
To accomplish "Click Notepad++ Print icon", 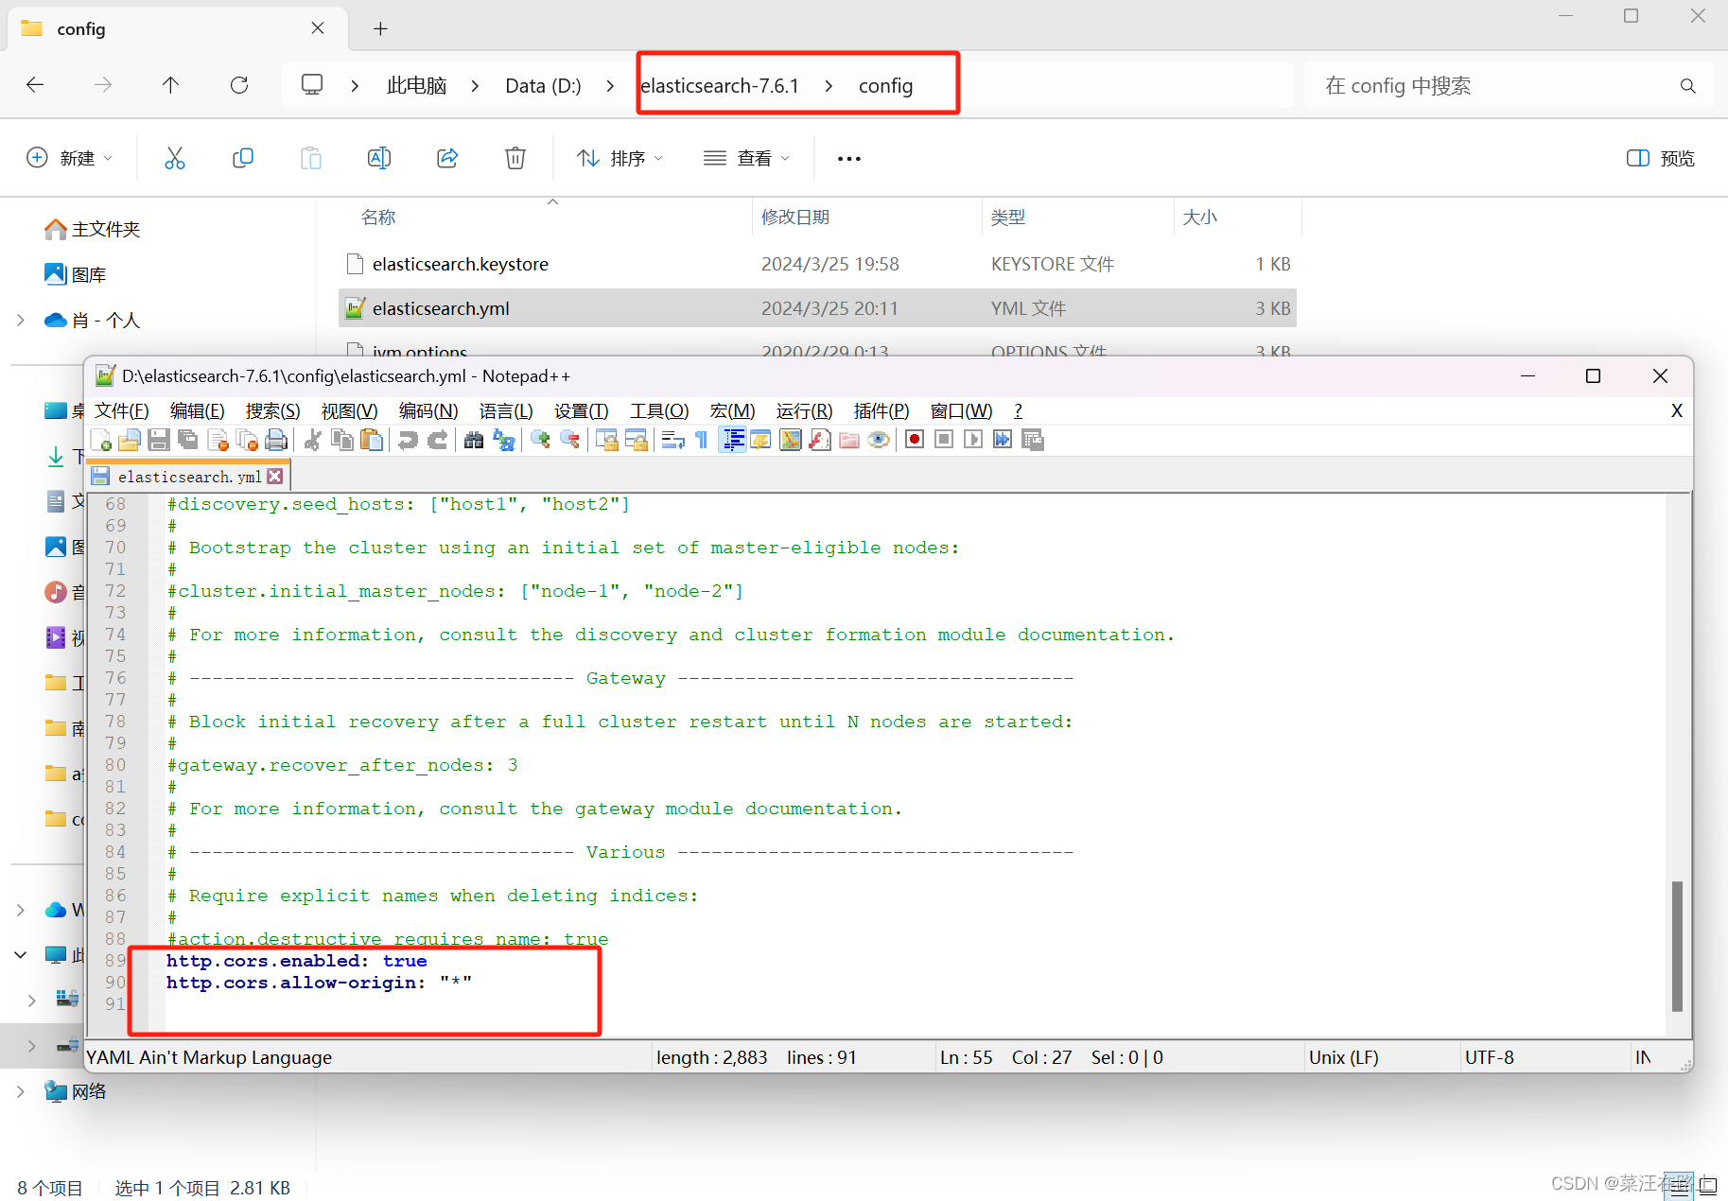I will tap(276, 440).
